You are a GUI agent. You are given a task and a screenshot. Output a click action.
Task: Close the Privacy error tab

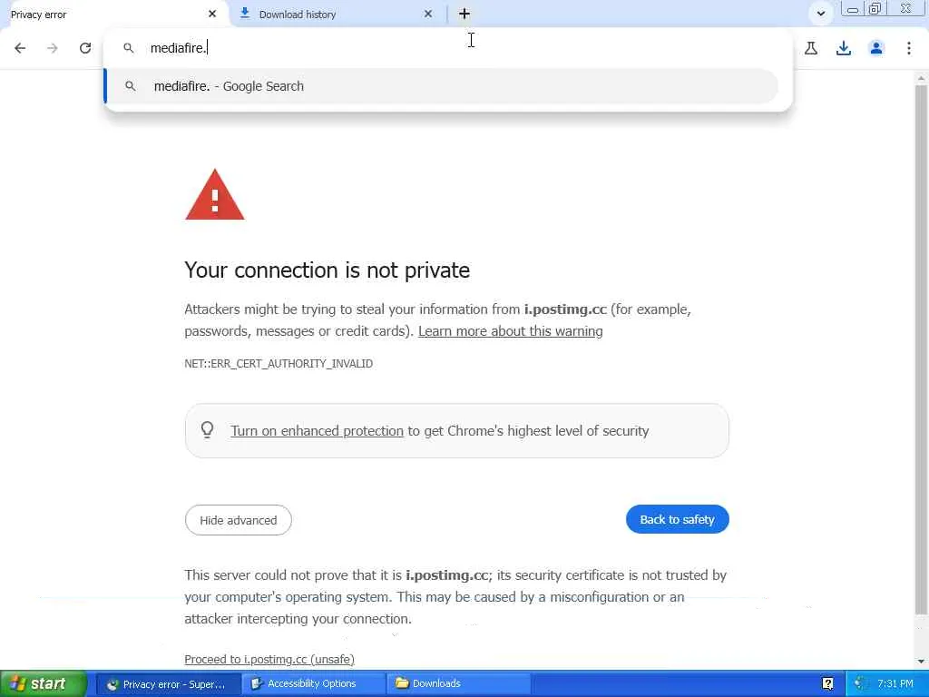tap(212, 14)
